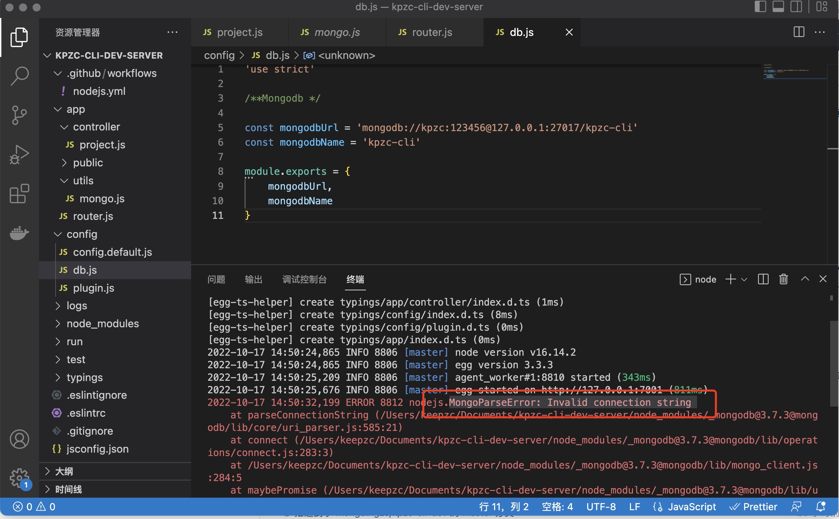The width and height of the screenshot is (839, 519).
Task: Click line number 5 in the gutter
Action: pos(220,128)
